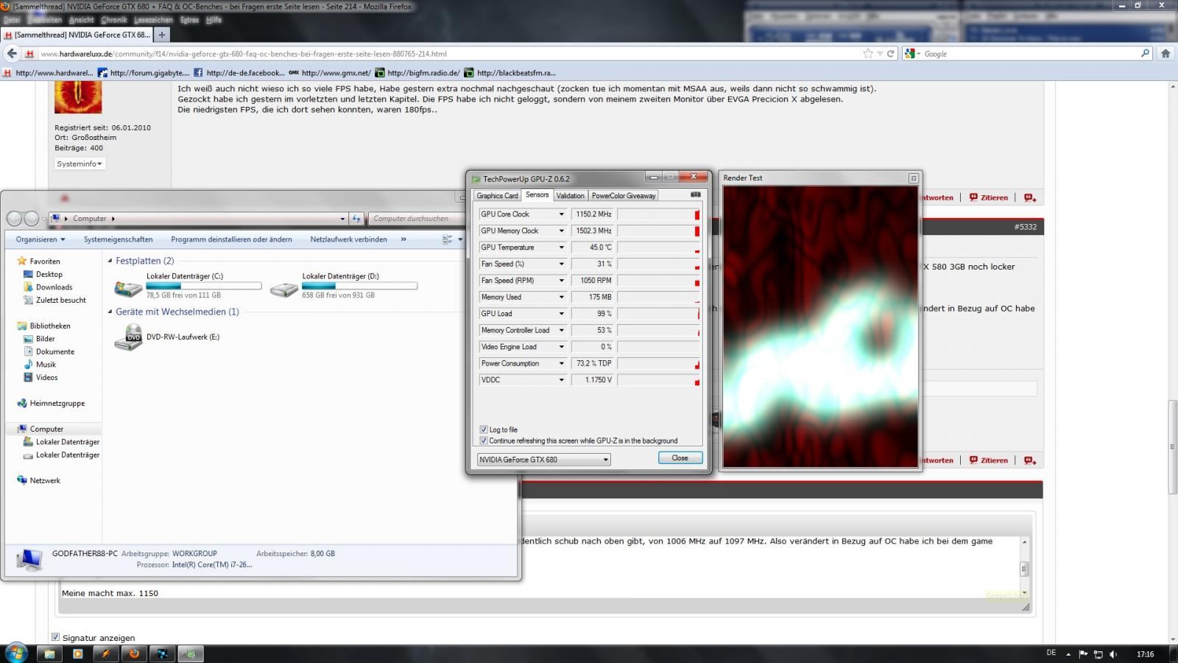The height and width of the screenshot is (663, 1178).
Task: Open Windows Start orb
Action: (16, 653)
